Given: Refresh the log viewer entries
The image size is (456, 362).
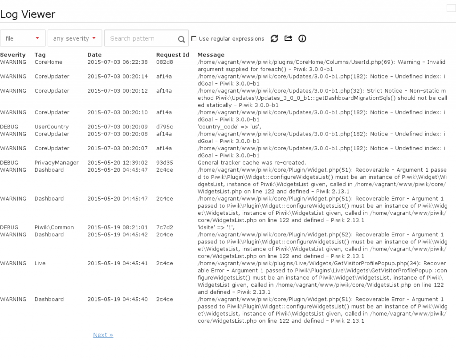Looking at the screenshot, I should point(274,39).
